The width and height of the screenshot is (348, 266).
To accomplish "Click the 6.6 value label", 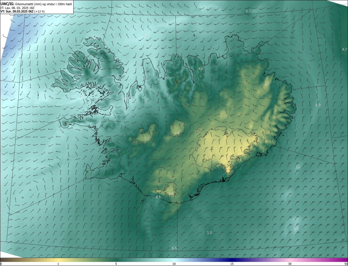I will click(174, 248).
